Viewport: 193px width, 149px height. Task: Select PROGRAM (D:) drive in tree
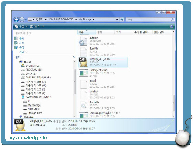pos(34,70)
